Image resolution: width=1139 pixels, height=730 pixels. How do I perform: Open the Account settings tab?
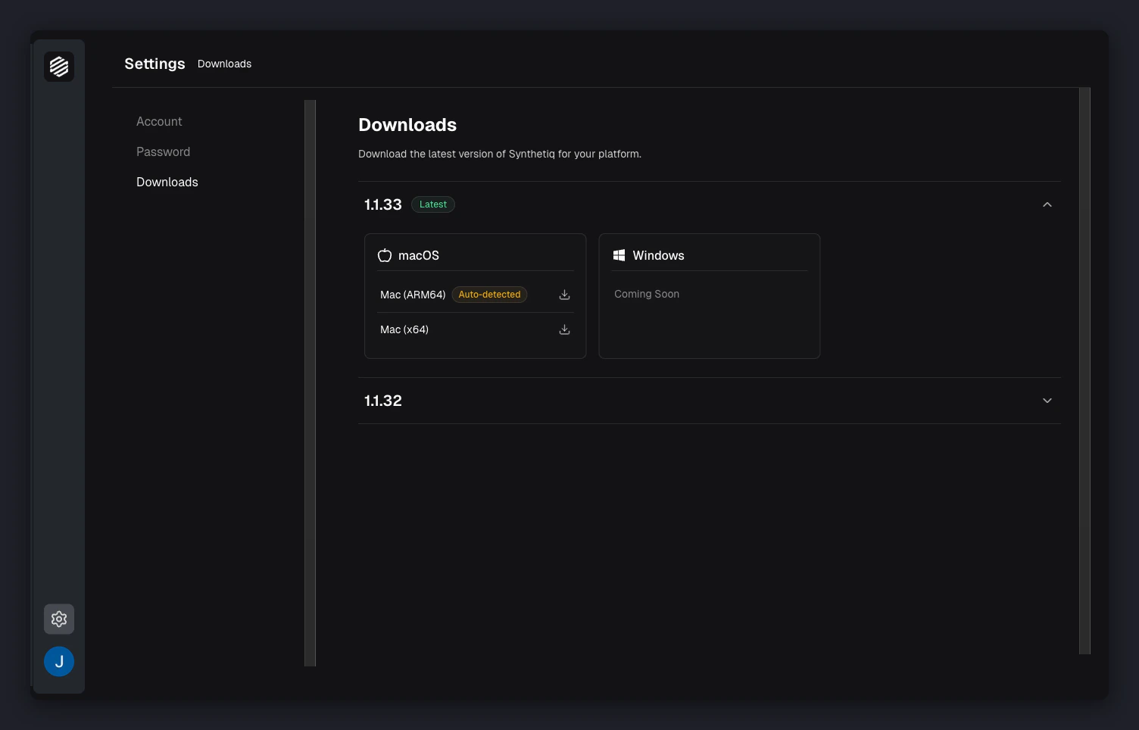(159, 121)
